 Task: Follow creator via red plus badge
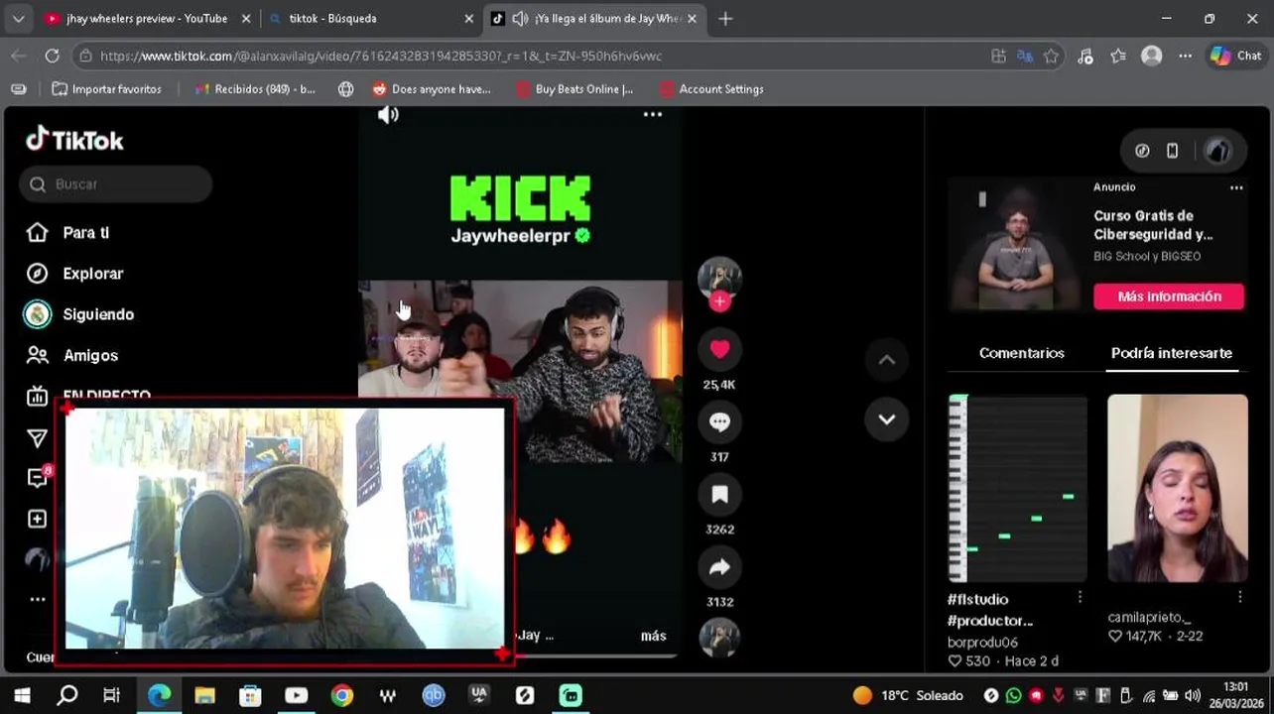719,301
